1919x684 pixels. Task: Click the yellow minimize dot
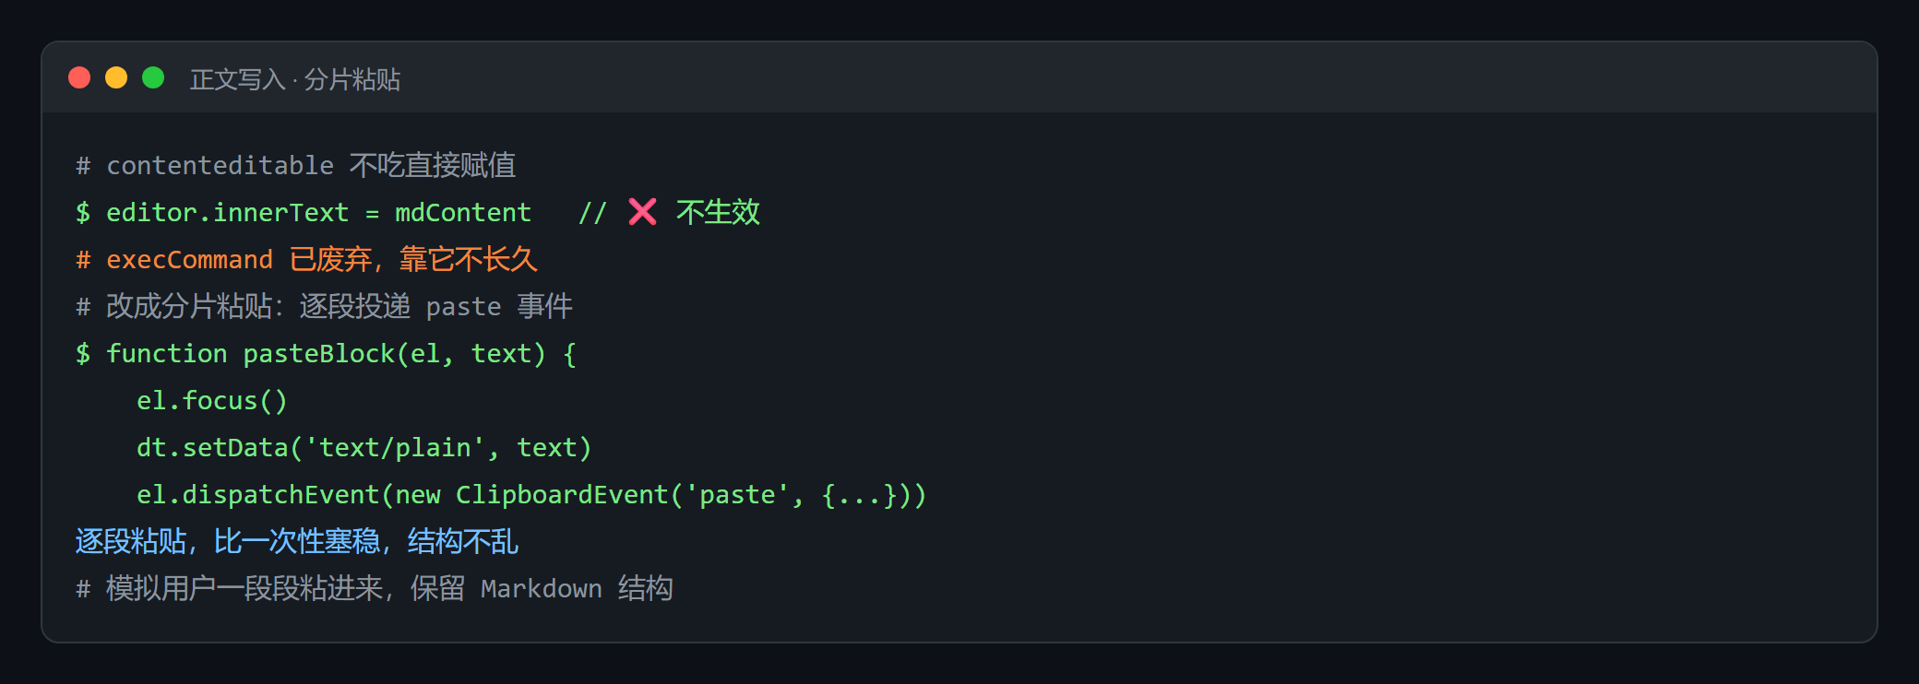pyautogui.click(x=116, y=77)
